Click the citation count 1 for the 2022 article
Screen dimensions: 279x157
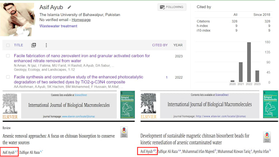(167, 77)
